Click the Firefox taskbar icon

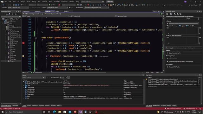(75, 112)
